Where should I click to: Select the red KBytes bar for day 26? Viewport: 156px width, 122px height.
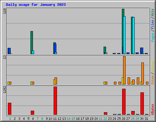pyautogui.click(x=124, y=102)
